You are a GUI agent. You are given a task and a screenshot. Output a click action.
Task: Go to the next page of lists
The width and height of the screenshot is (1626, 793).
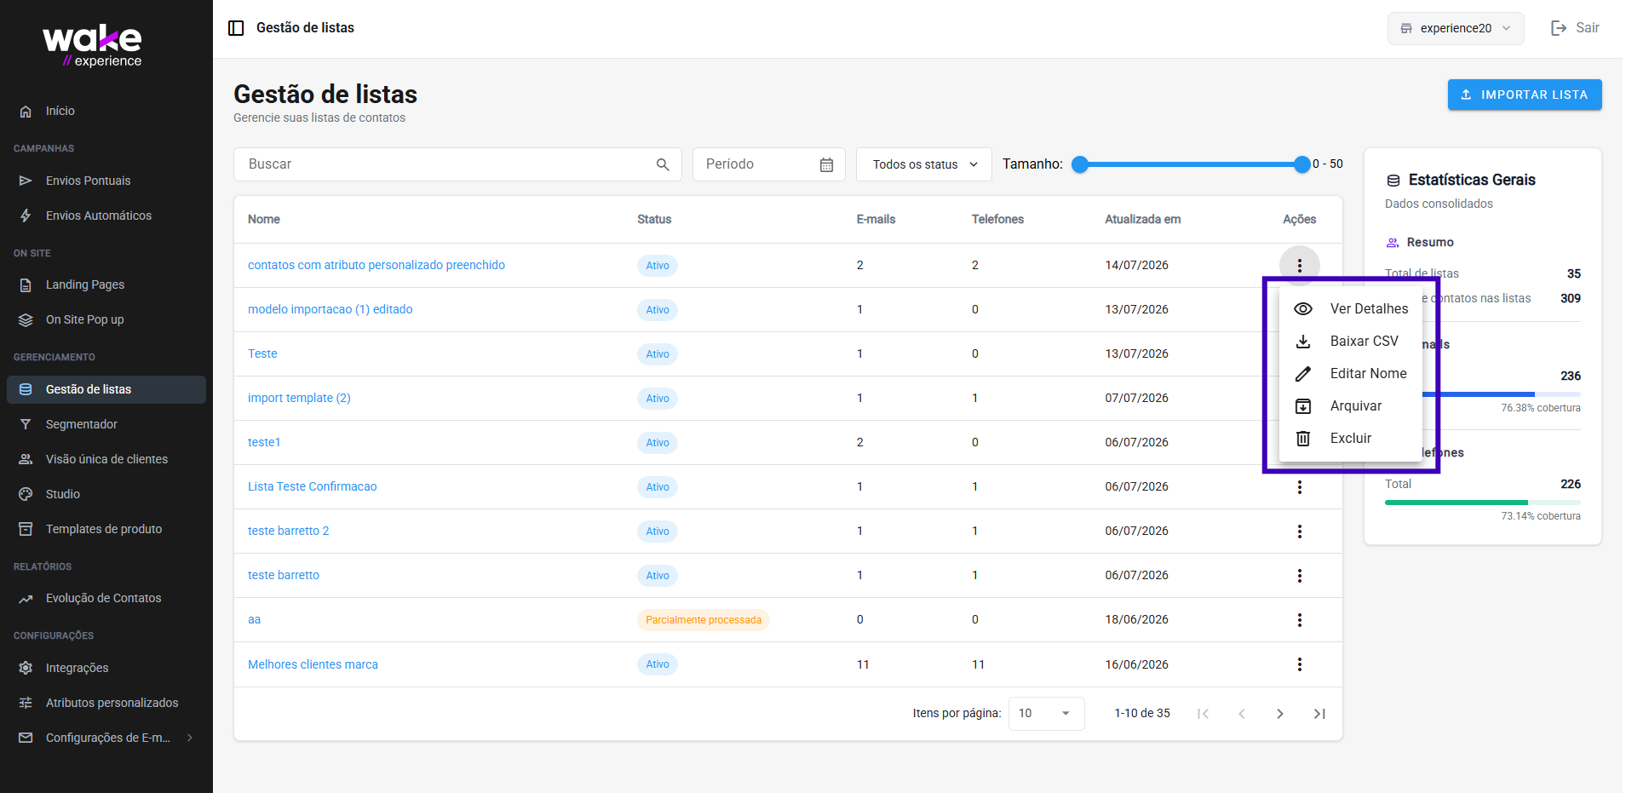[x=1280, y=714]
